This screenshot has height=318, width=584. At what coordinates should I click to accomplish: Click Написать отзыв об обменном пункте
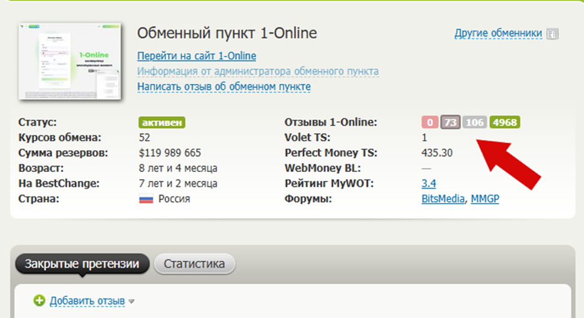224,86
